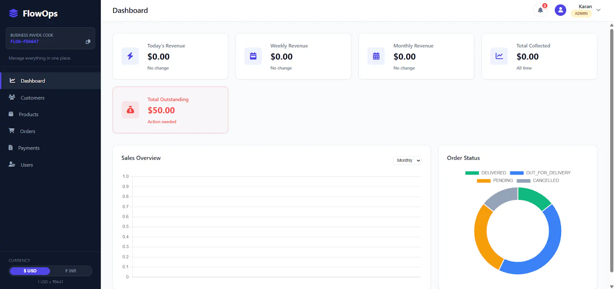This screenshot has height=289, width=614.
Task: Click the Karan username label
Action: point(585,7)
